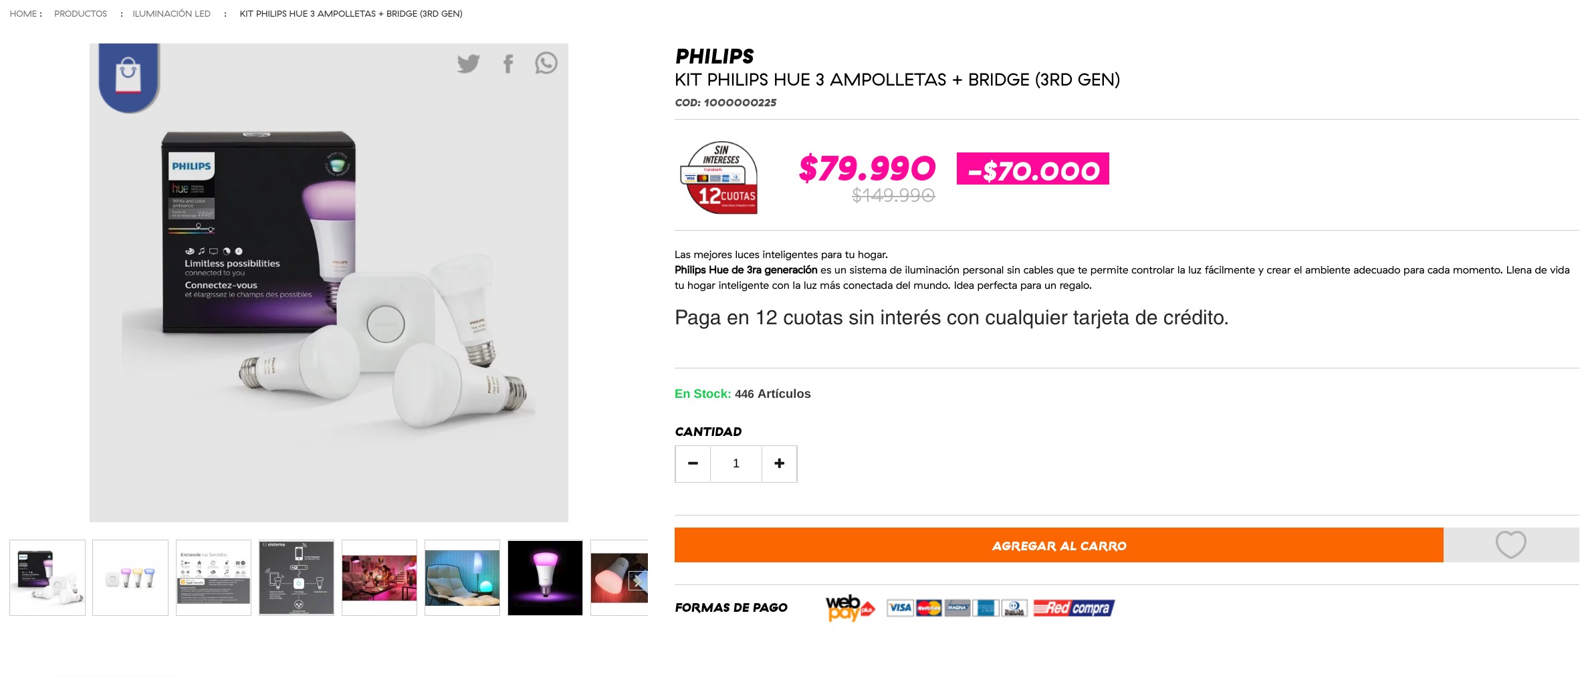The height and width of the screenshot is (676, 1590).
Task: View the system diagram thumbnail
Action: 296,578
